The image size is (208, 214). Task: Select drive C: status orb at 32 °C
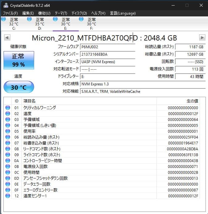[3, 19]
